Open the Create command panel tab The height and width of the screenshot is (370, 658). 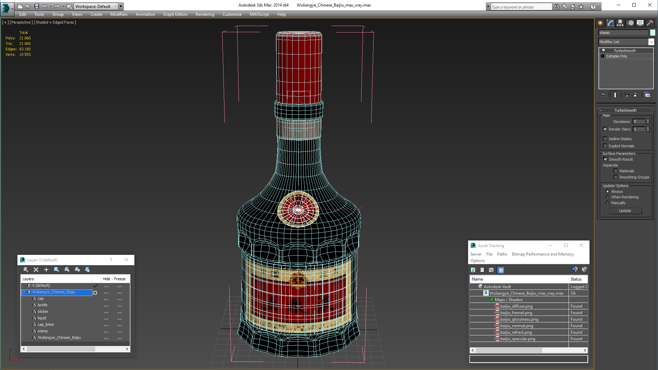[600, 23]
